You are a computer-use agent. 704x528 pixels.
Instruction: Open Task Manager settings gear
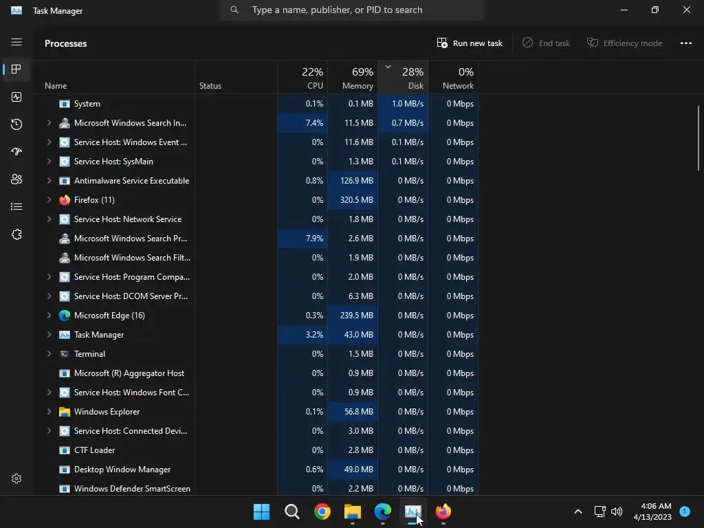[16, 478]
